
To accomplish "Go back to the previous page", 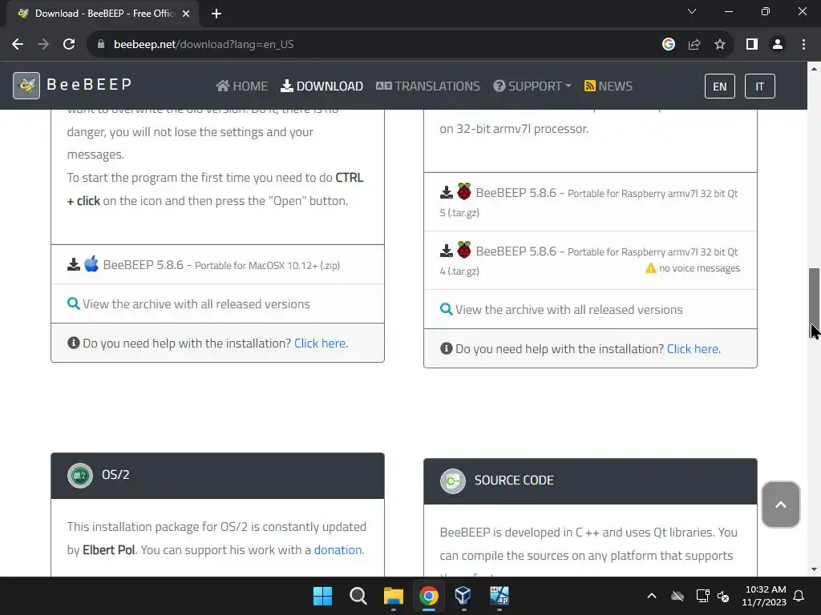I will (x=18, y=45).
